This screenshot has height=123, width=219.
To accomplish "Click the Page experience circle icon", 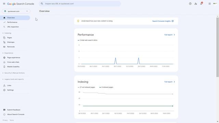I will point(4,58).
